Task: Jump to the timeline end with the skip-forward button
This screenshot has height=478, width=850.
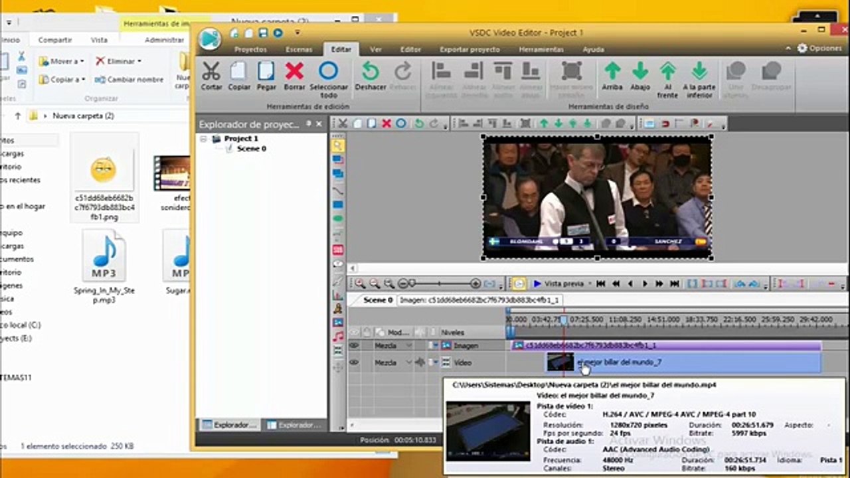Action: [x=674, y=283]
